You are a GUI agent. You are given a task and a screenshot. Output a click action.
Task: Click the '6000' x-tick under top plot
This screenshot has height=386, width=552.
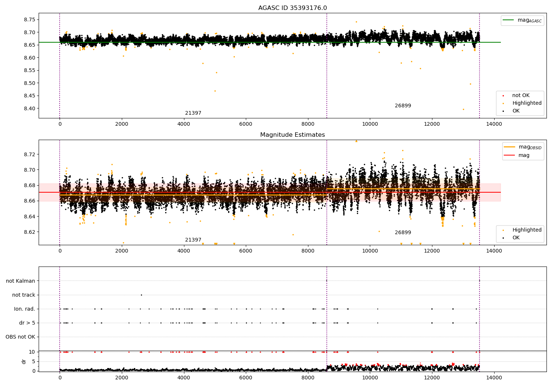pos(246,124)
